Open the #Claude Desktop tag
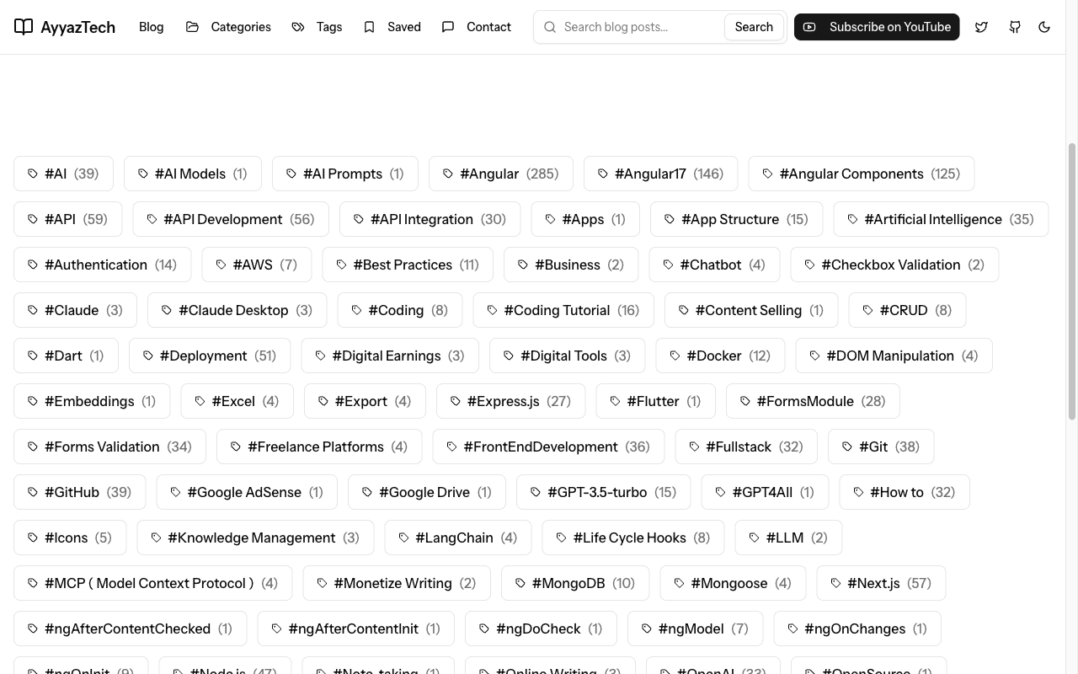This screenshot has width=1078, height=674. point(237,310)
